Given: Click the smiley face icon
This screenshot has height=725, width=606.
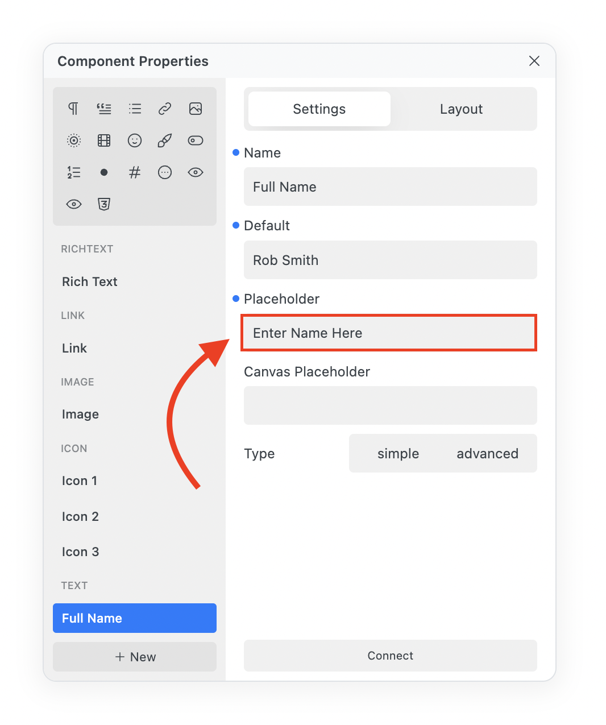Looking at the screenshot, I should tap(135, 140).
